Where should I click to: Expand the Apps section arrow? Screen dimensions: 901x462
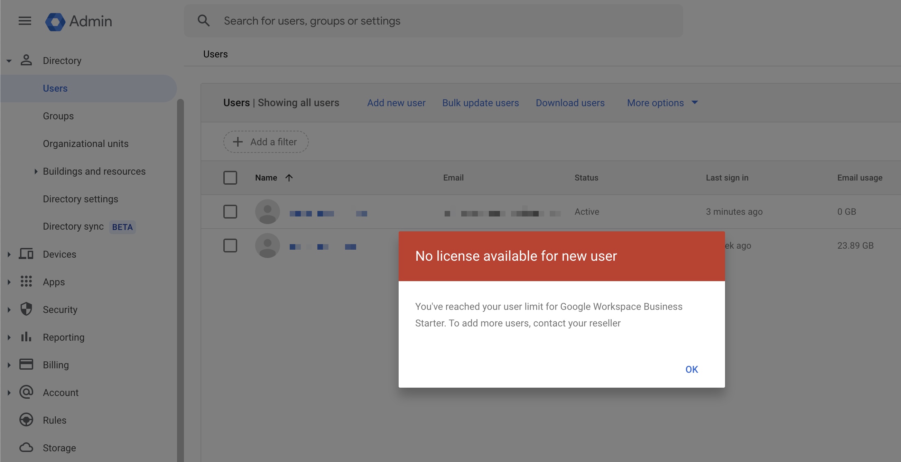[9, 282]
